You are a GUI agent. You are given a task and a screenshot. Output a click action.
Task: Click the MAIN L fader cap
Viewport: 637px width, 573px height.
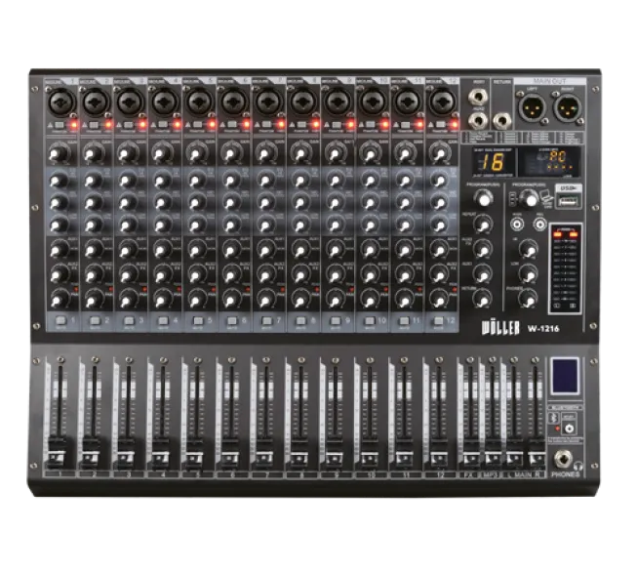coord(514,453)
